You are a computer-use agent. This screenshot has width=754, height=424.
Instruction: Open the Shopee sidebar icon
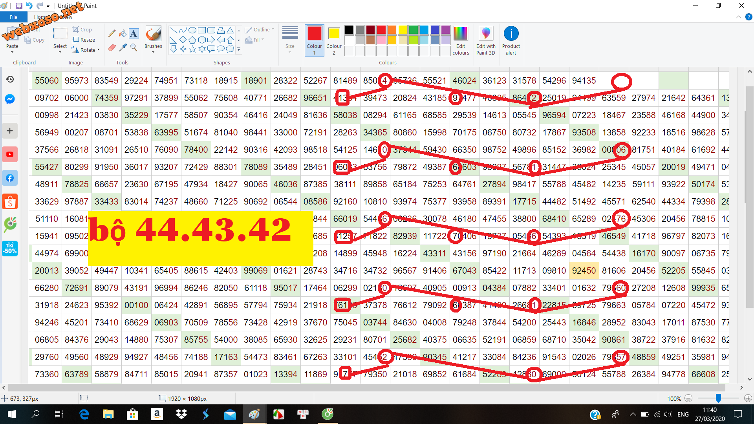(10, 201)
